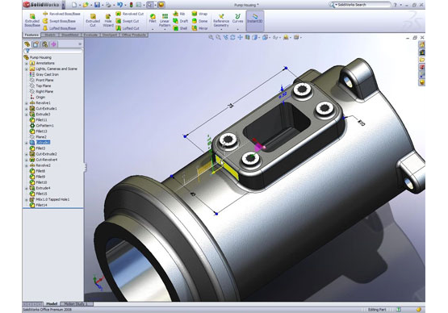Pick the Lofted Cut tool
The height and width of the screenshot is (313, 448).
pyautogui.click(x=128, y=28)
